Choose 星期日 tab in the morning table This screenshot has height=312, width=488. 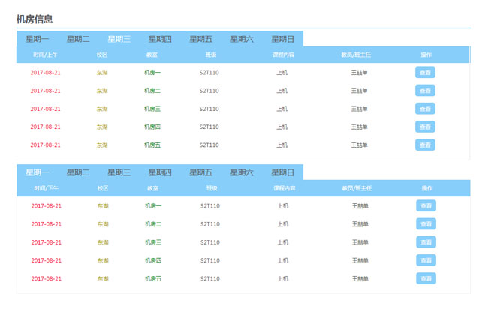coord(282,39)
